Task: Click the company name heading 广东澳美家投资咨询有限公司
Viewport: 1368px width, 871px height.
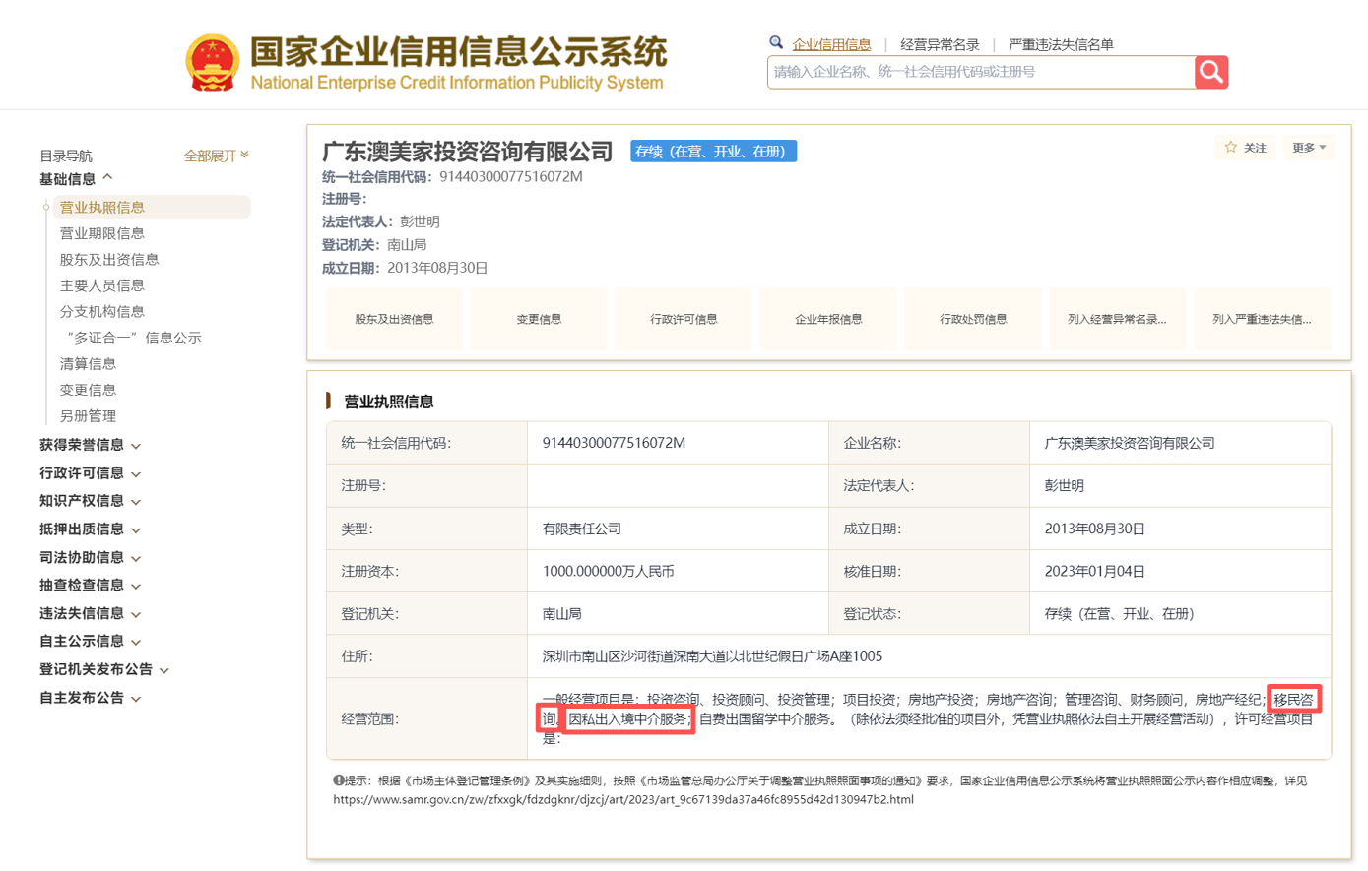Action: point(468,151)
